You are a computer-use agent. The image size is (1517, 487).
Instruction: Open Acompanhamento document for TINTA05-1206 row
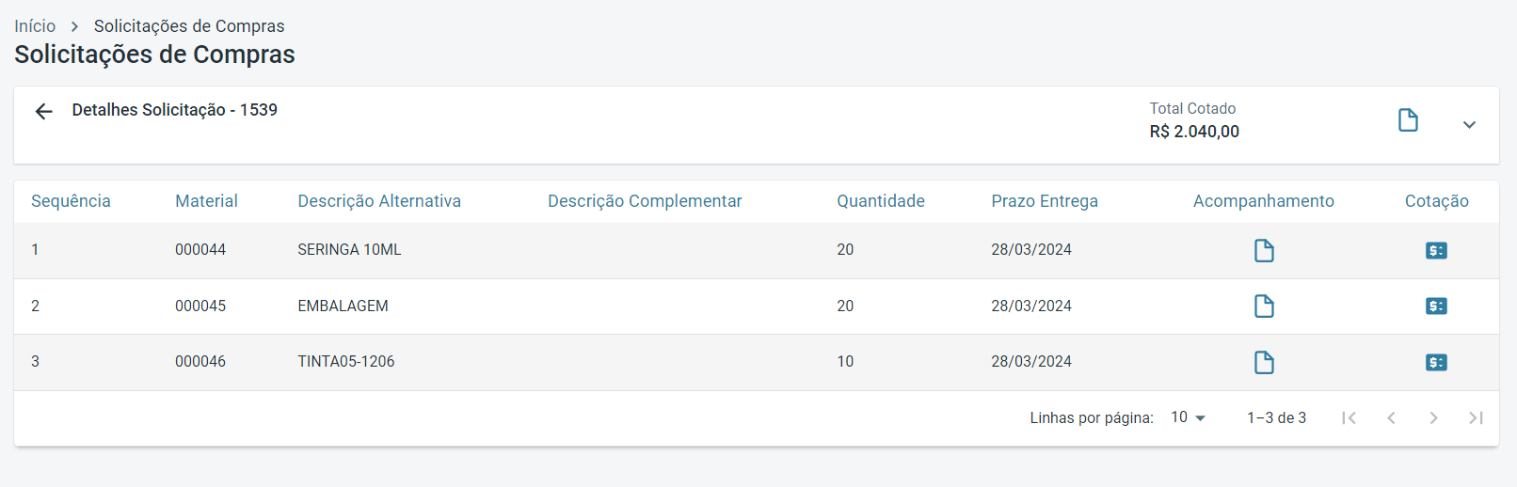1264,363
